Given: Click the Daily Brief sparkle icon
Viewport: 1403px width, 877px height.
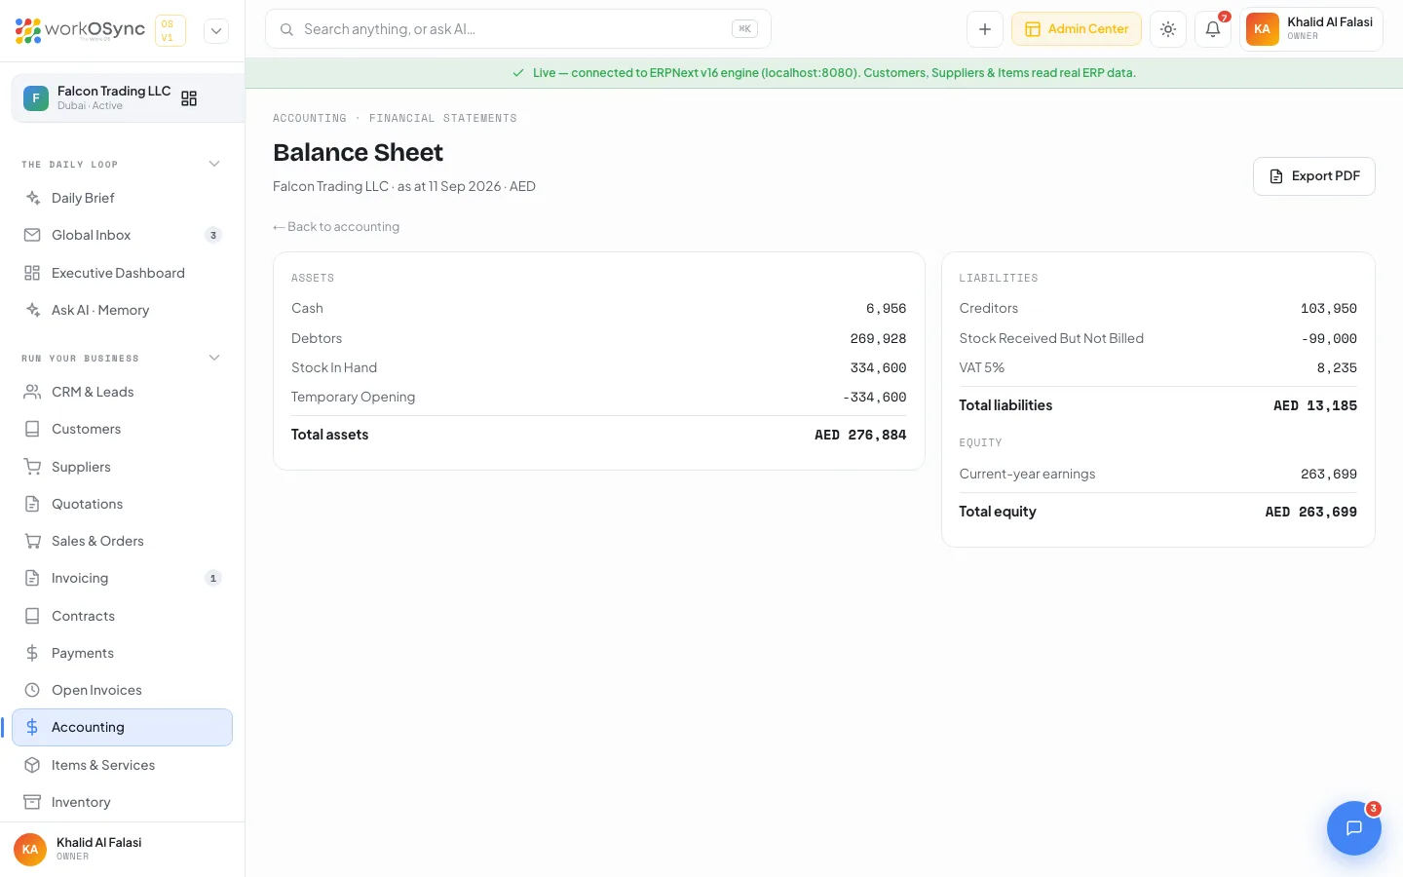Looking at the screenshot, I should click(x=32, y=198).
